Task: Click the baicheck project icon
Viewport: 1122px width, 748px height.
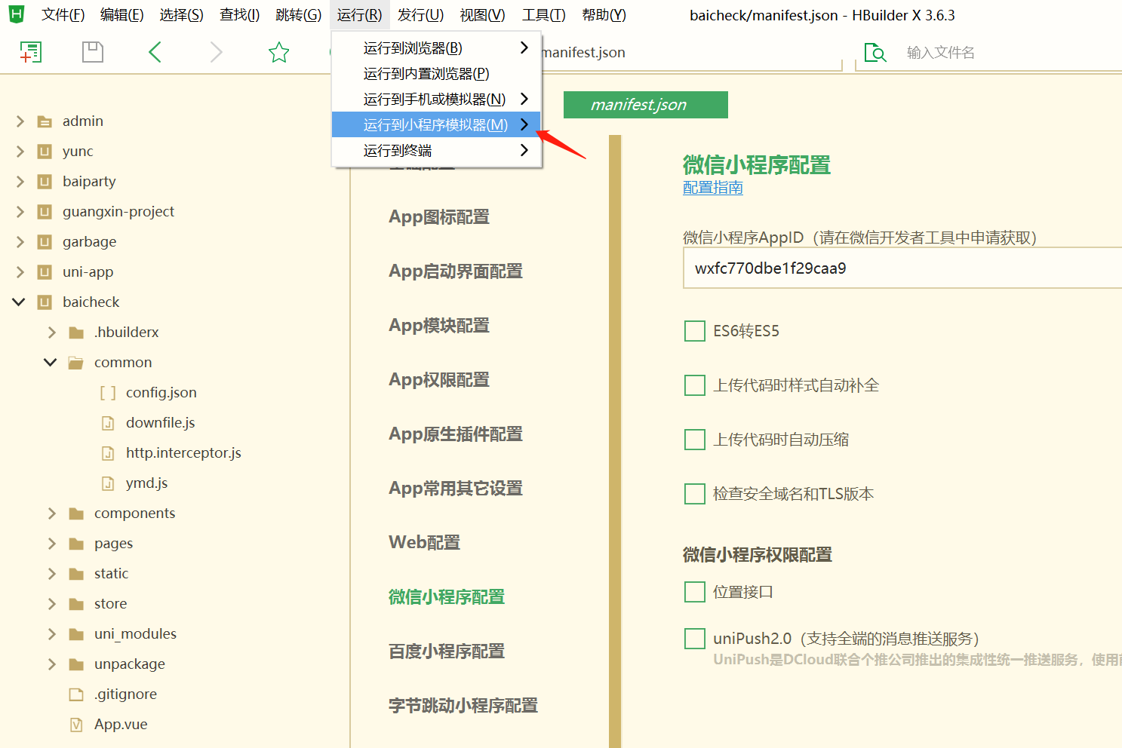Action: (45, 302)
